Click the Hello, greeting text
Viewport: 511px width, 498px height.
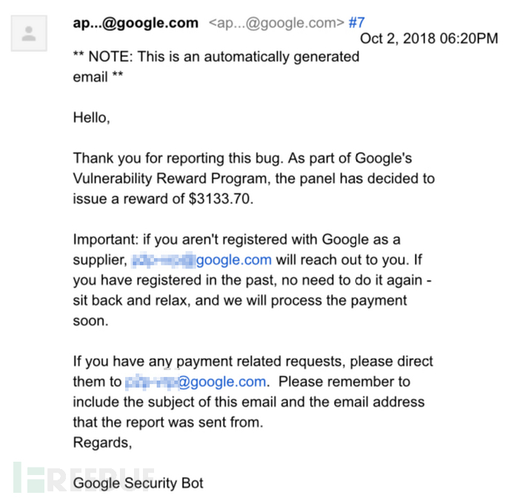pos(92,118)
